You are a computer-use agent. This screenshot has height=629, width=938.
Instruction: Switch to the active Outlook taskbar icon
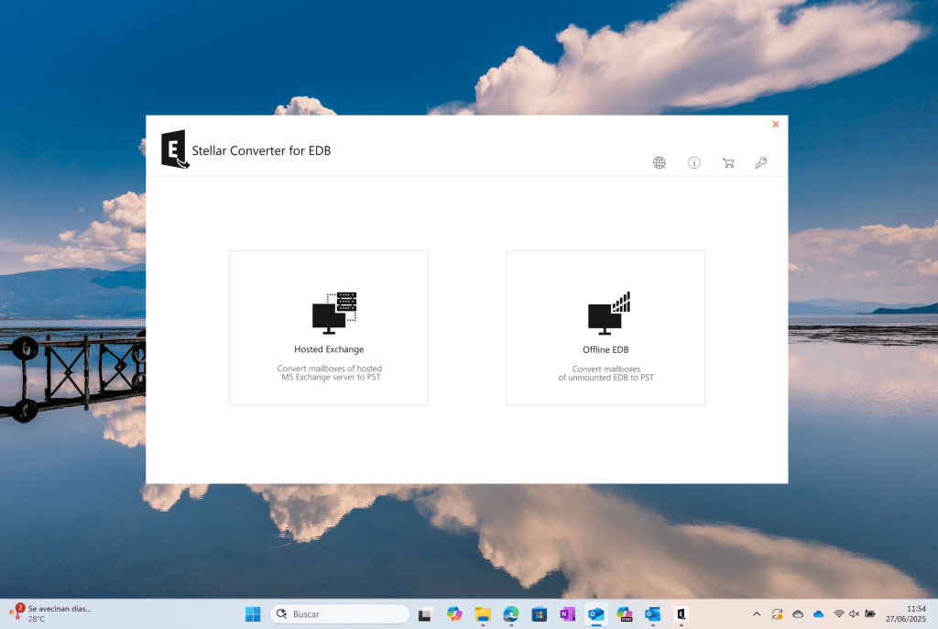[595, 614]
